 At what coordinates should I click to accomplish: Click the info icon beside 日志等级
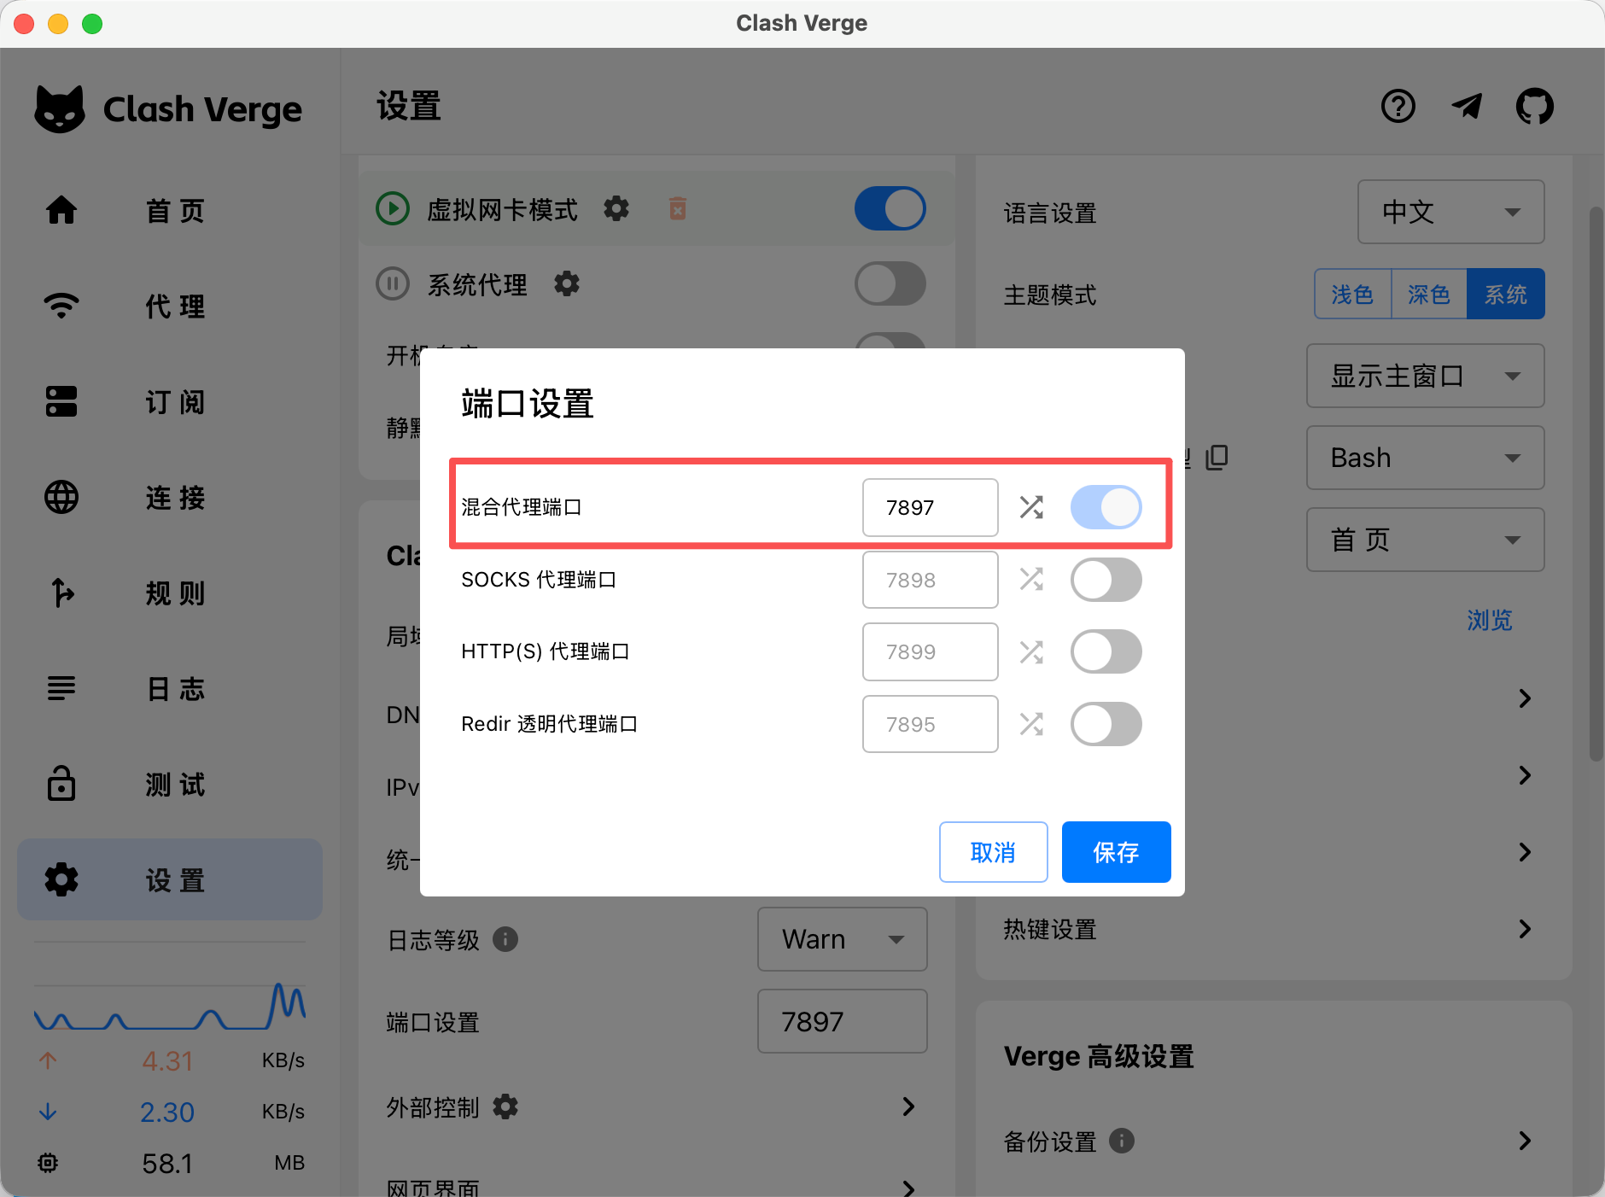[x=505, y=939]
